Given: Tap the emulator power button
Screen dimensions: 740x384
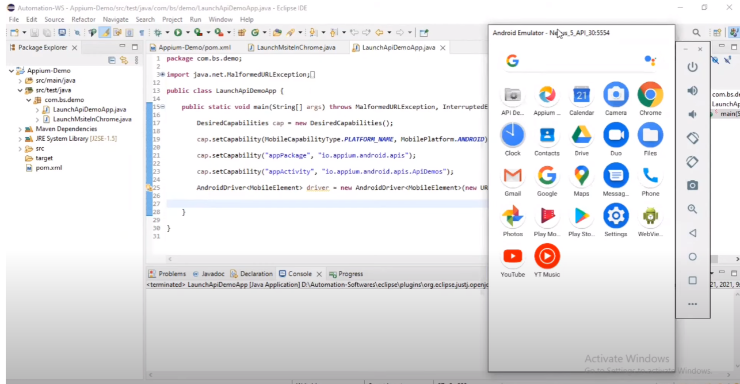Looking at the screenshot, I should tap(693, 67).
